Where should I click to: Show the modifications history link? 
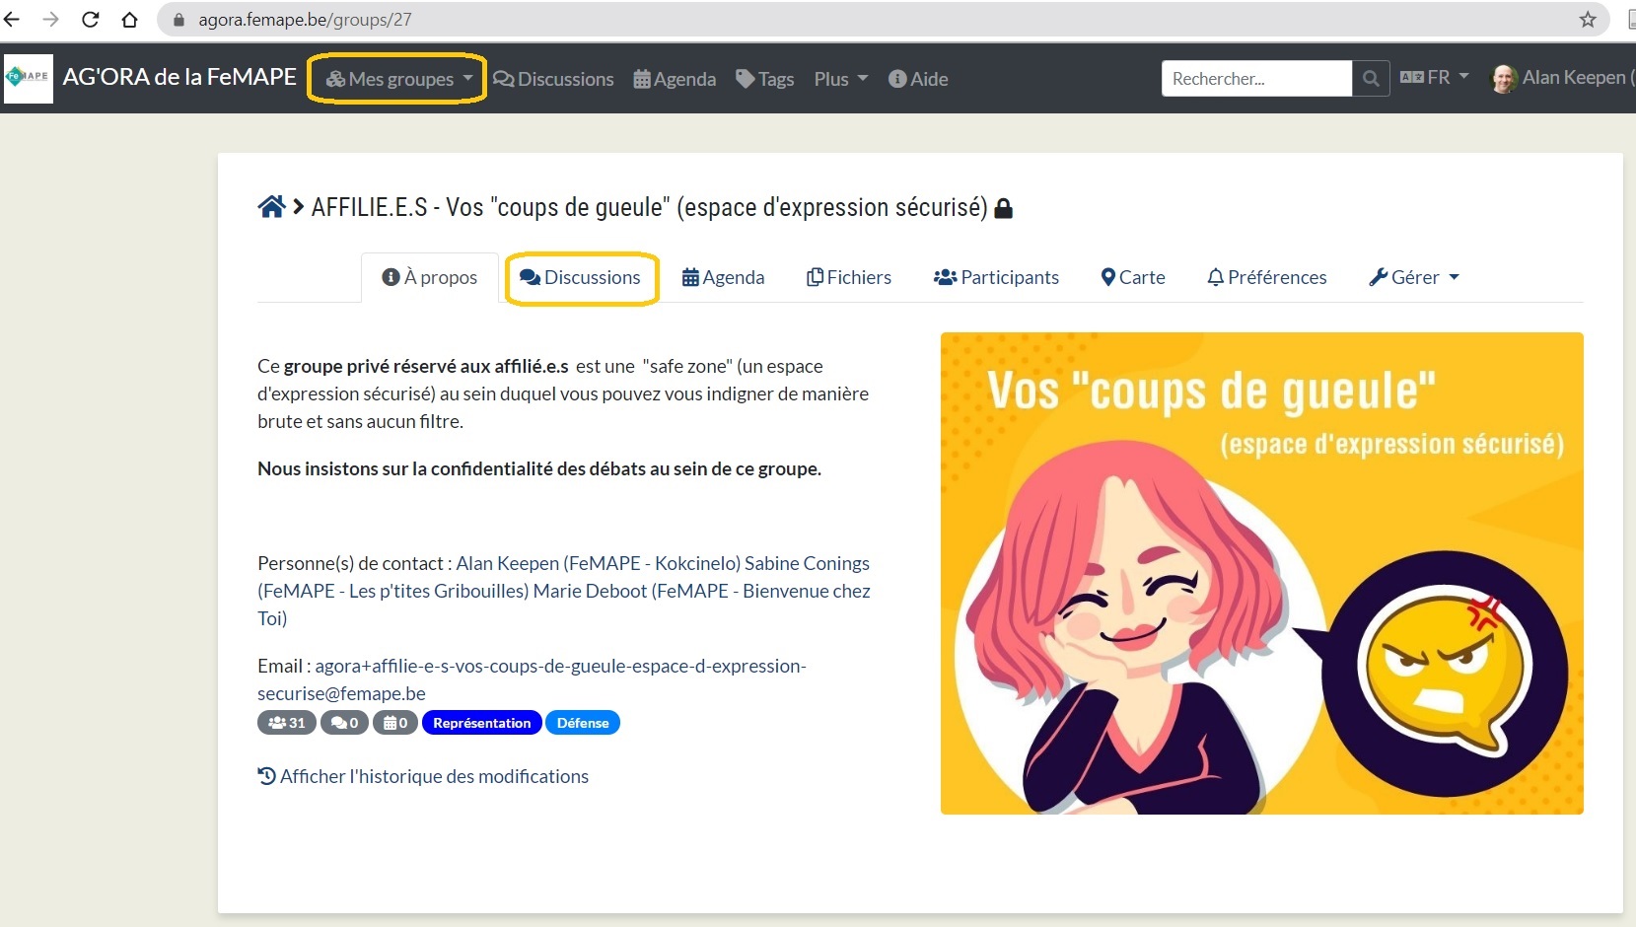coord(423,777)
